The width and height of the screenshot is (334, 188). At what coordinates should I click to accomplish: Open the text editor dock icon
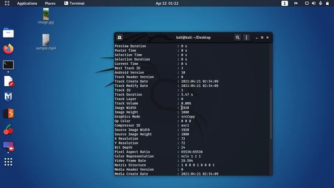(x=9, y=81)
